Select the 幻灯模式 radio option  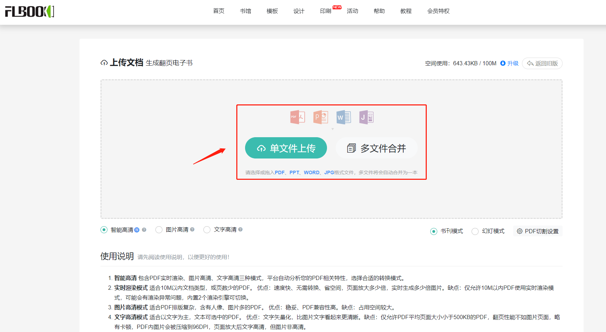point(475,231)
